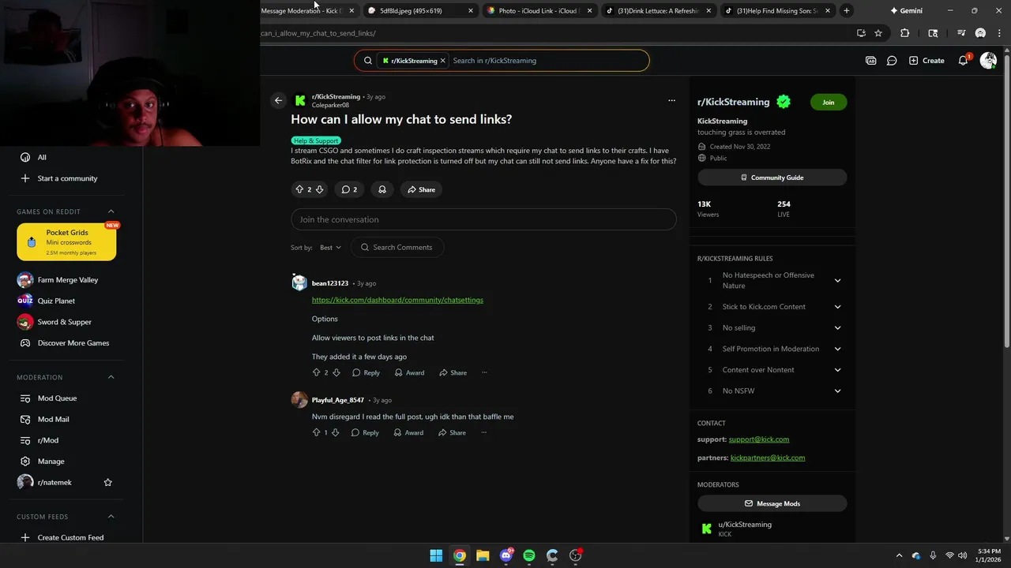Click the Search Comments field
The width and height of the screenshot is (1011, 568).
397,247
